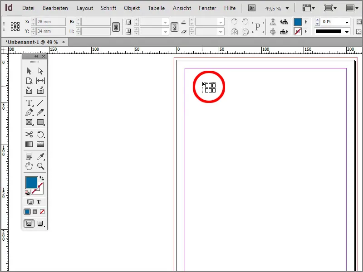Open the Fenster menu
Screen dimensions: 363x272
pos(207,8)
